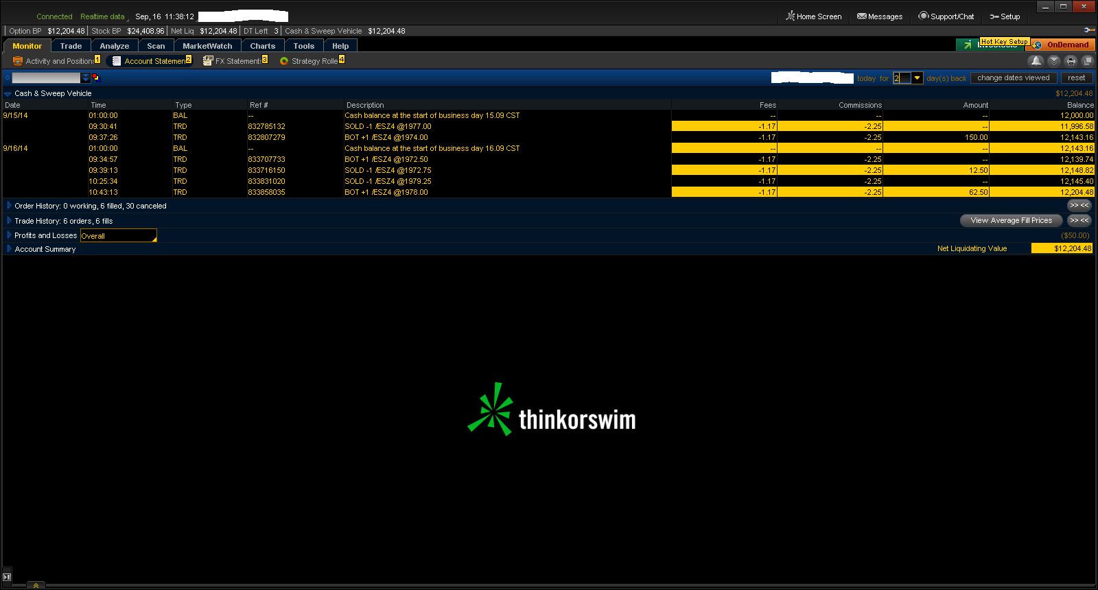Click the DT Left 3 indicator
This screenshot has height=590, width=1098.
261,31
